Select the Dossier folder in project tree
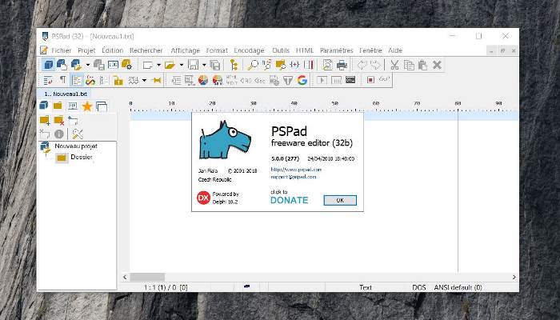 point(82,157)
